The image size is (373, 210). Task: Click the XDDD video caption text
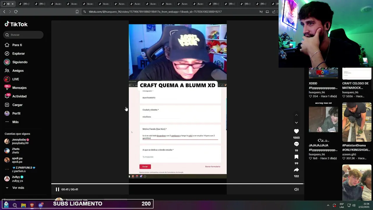pos(323,85)
